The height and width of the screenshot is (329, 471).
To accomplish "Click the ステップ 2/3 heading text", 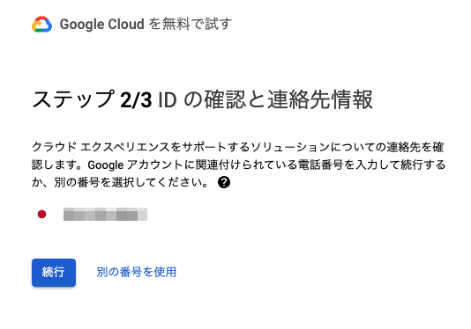I will (x=92, y=99).
